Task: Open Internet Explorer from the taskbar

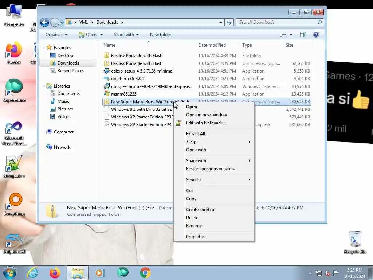Action: (32, 273)
